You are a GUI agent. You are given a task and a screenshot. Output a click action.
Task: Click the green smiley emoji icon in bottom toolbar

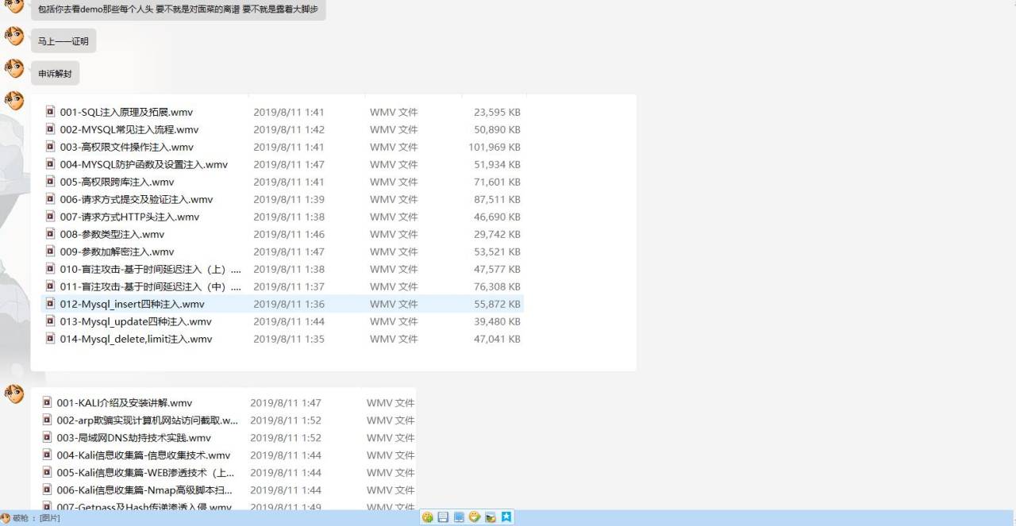pos(428,517)
